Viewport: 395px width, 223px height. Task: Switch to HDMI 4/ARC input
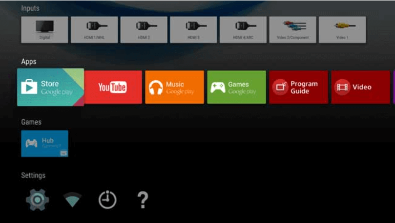(x=243, y=30)
